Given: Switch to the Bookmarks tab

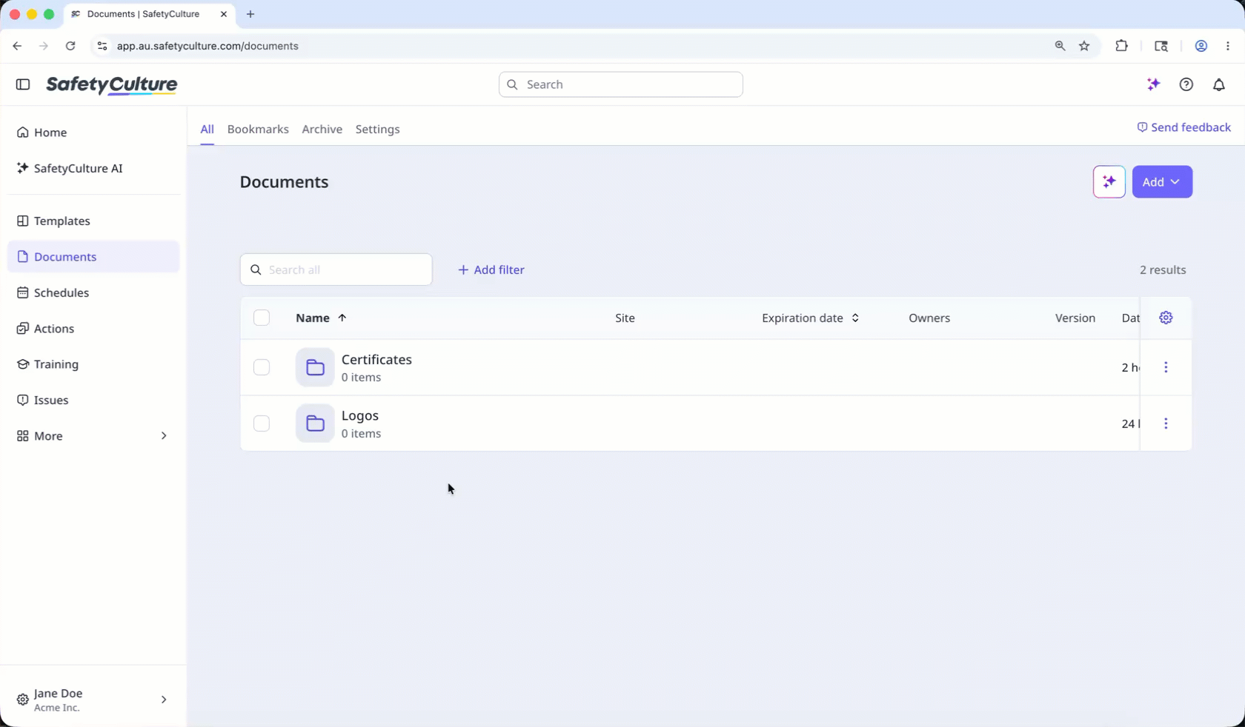Looking at the screenshot, I should point(258,129).
